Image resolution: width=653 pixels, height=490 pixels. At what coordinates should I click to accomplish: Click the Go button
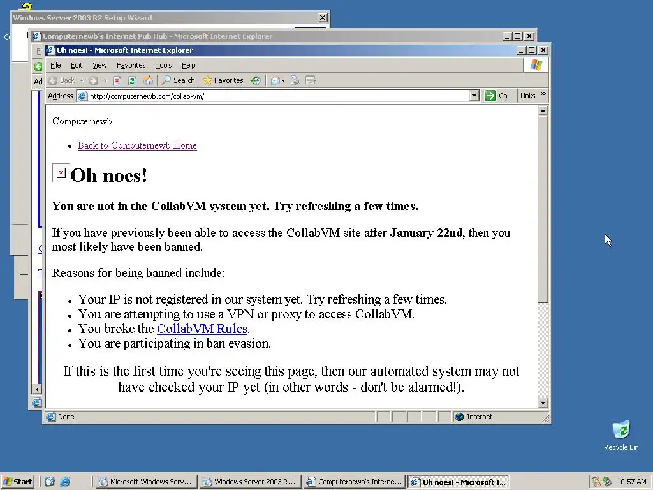[496, 96]
